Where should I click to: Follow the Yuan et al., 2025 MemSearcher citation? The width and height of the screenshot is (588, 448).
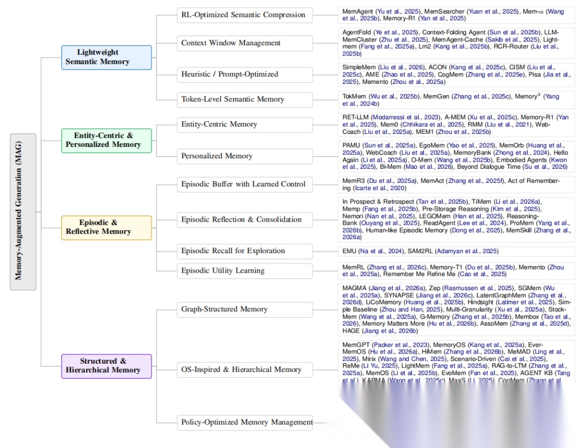493,11
